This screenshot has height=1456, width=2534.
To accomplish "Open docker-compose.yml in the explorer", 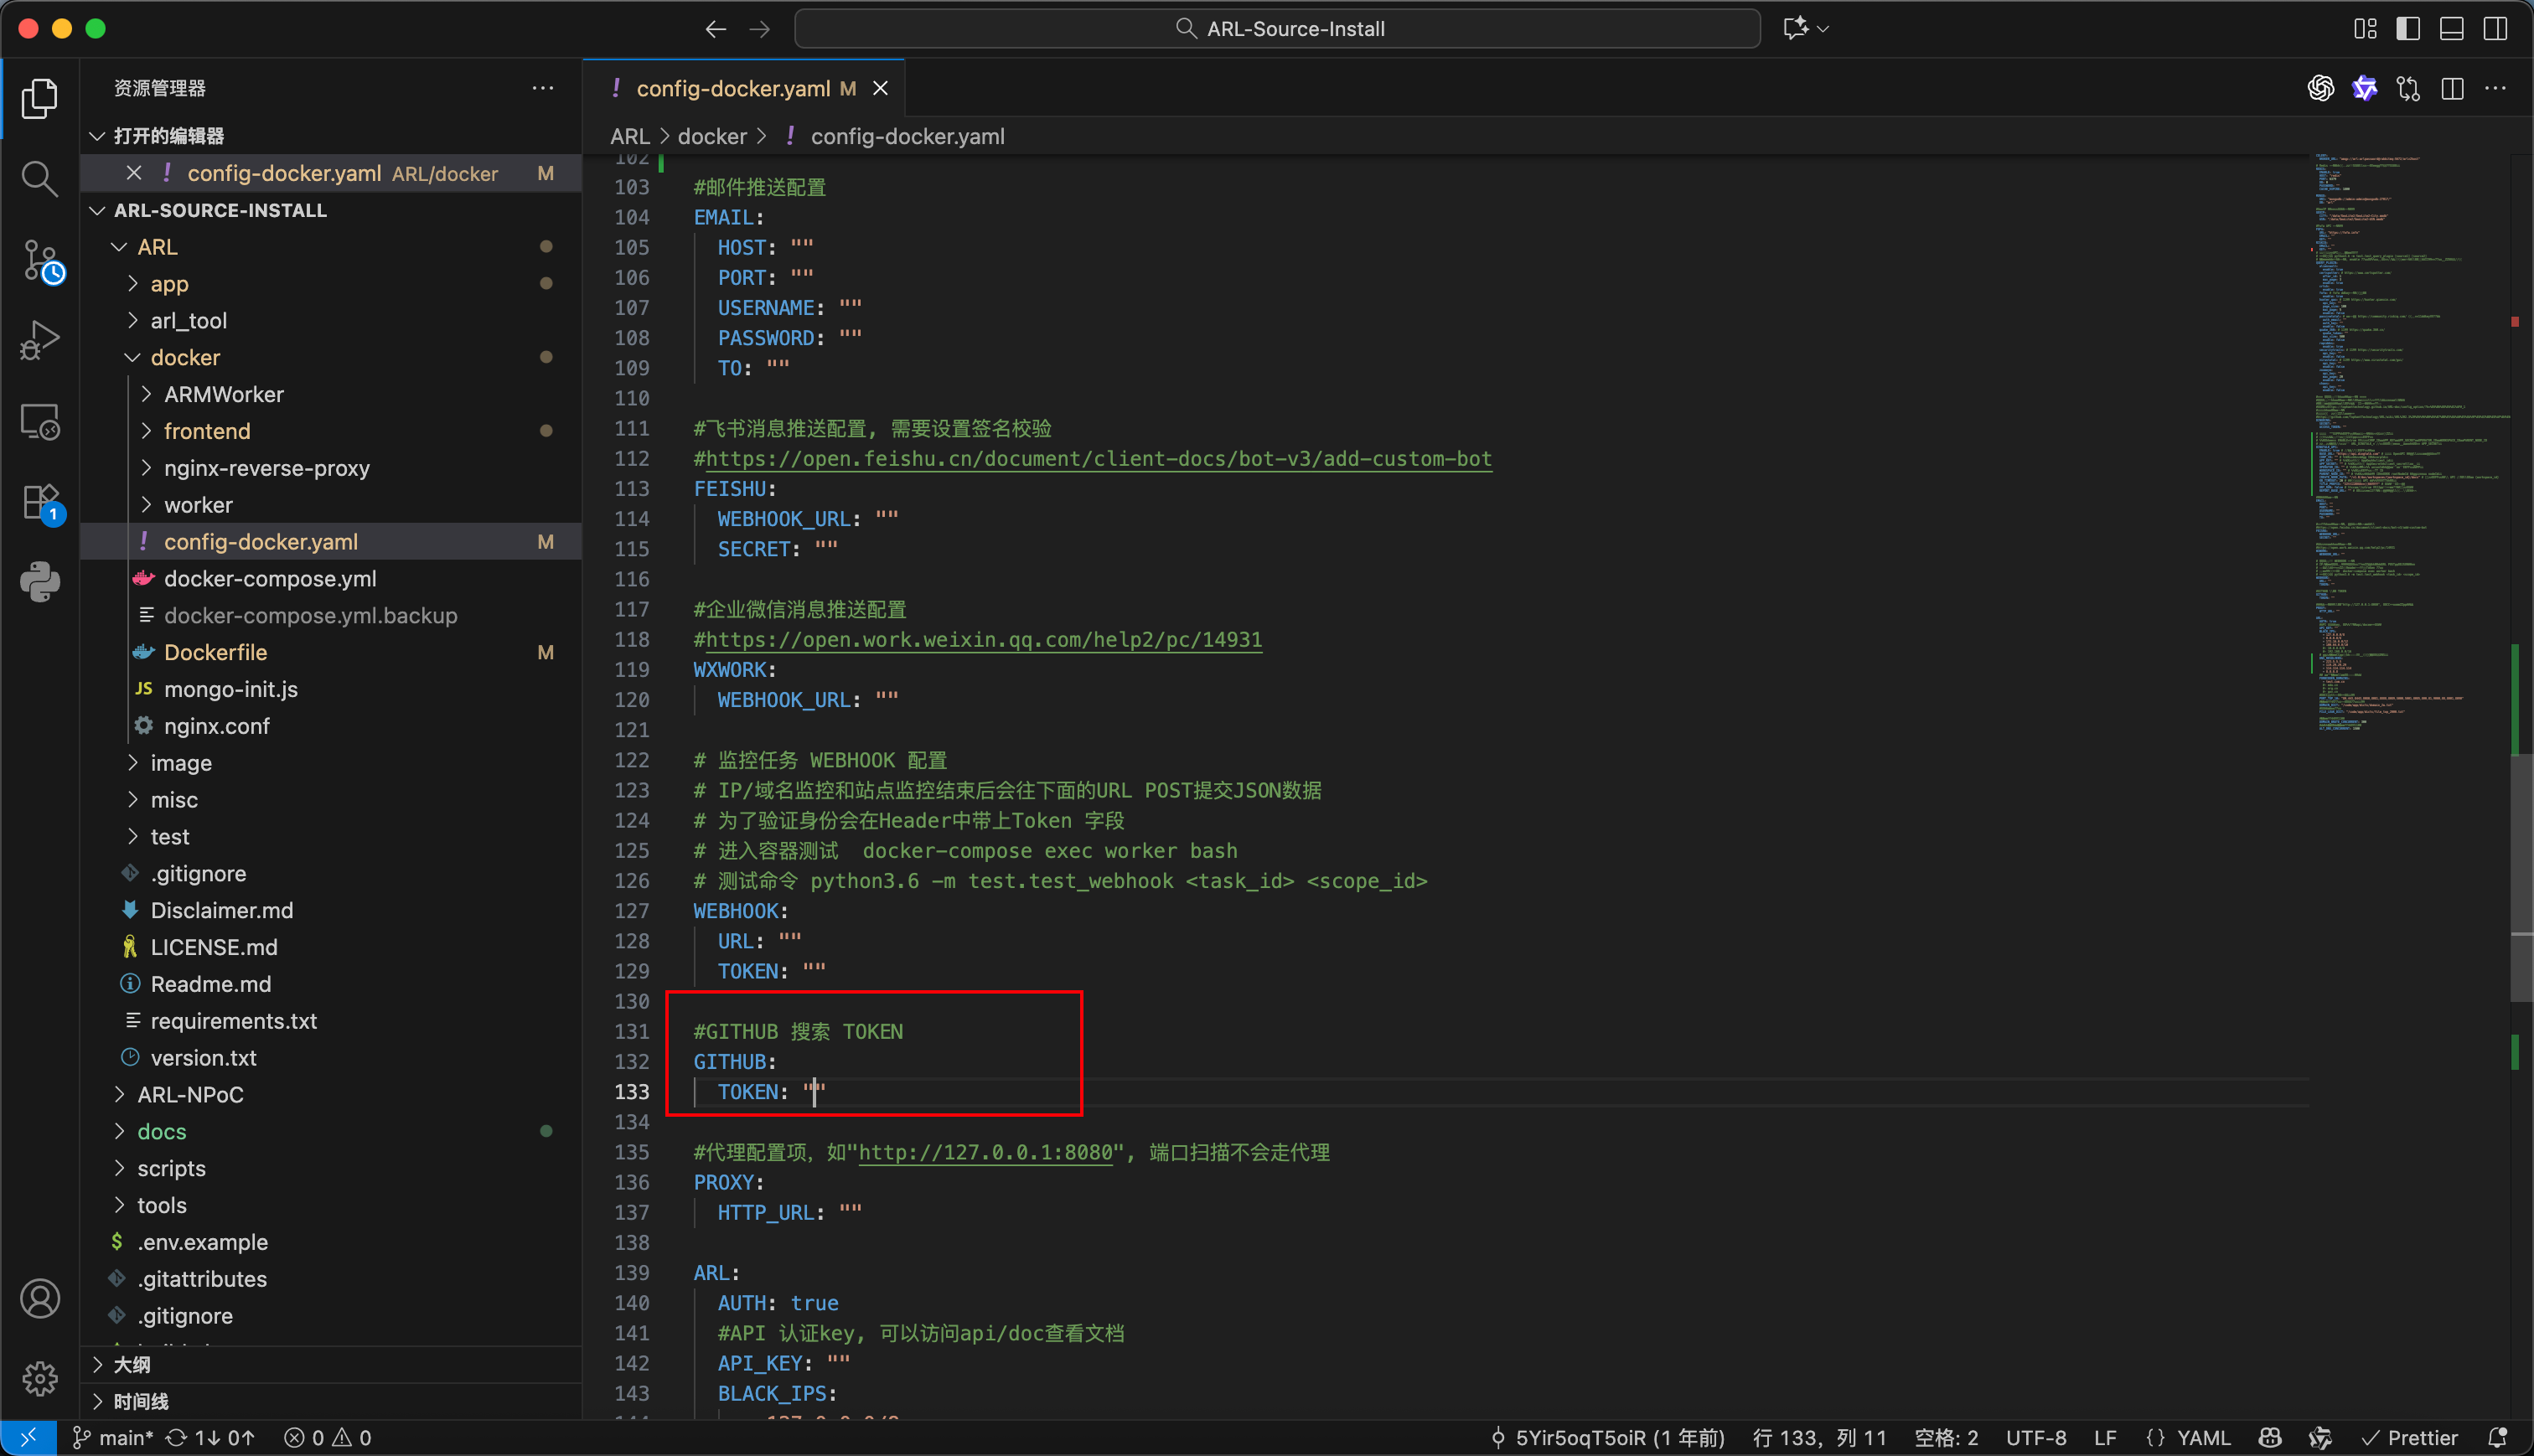I will tap(270, 578).
